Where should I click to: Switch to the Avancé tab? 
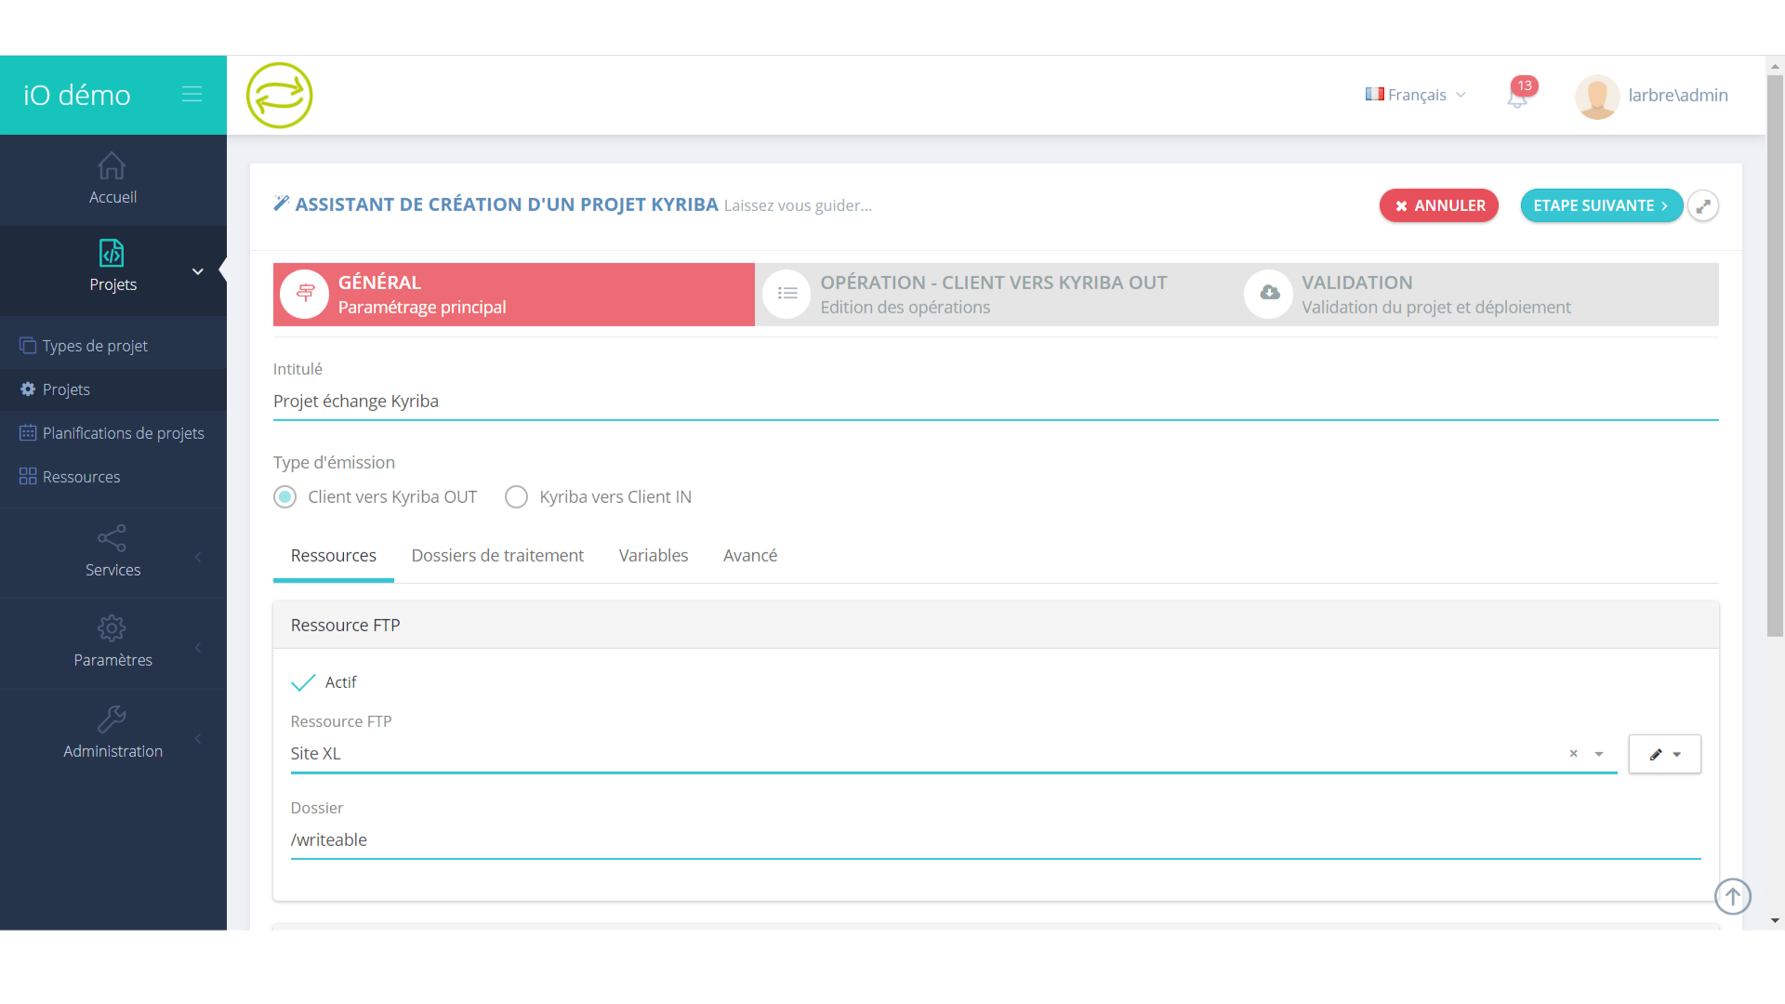click(x=750, y=556)
